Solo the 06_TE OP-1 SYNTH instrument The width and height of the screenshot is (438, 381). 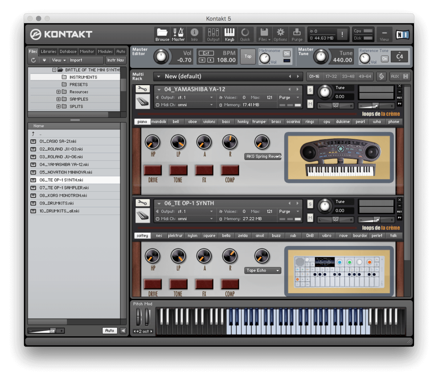(310, 204)
